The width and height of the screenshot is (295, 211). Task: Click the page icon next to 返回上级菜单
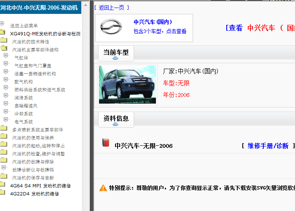pos(3,24)
